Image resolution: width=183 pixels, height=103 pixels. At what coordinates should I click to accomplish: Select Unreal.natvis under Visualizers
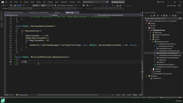[157, 78]
